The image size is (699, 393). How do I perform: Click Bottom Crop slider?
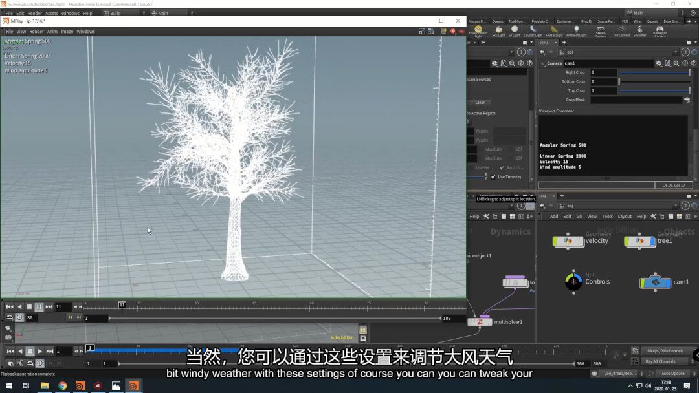[655, 81]
